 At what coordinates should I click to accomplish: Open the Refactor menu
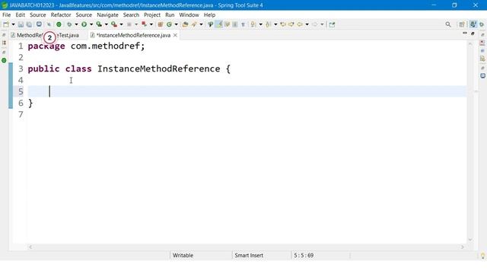pos(61,15)
